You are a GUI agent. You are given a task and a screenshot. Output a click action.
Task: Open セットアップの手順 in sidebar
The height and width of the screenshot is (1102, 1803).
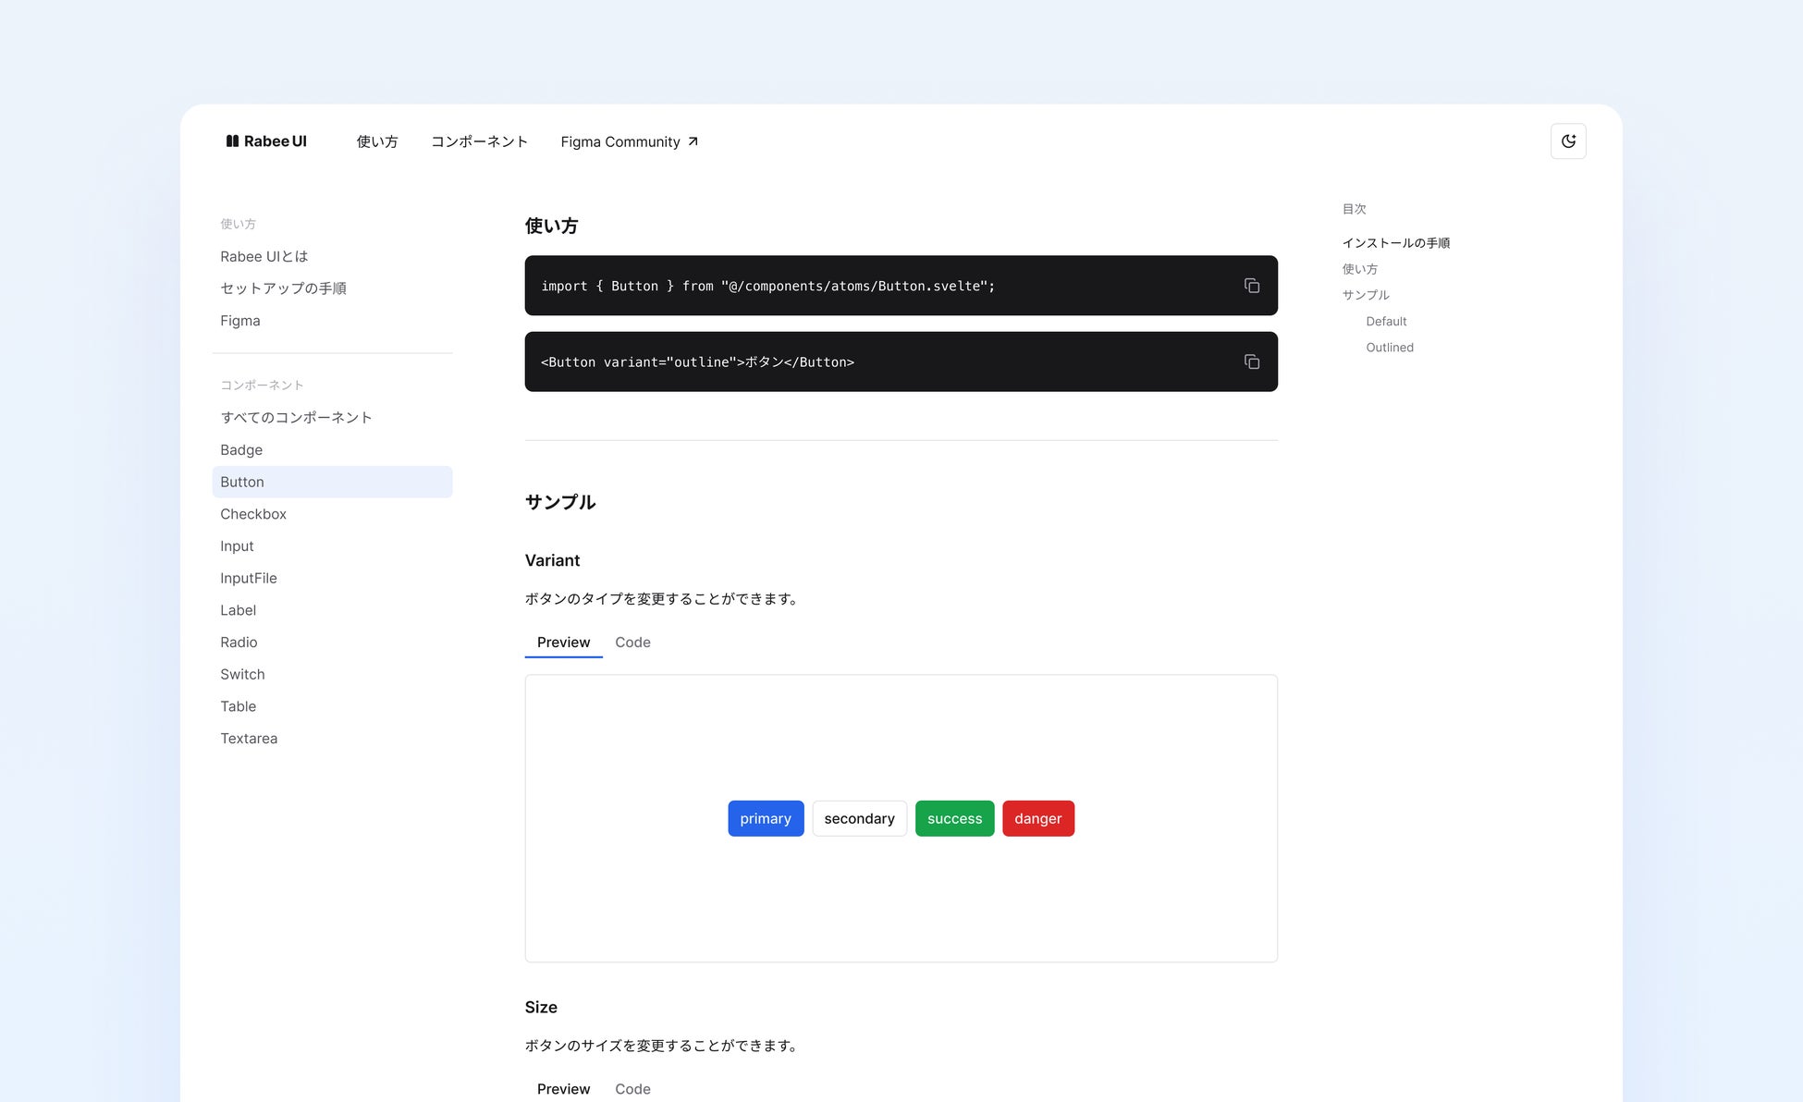point(283,288)
